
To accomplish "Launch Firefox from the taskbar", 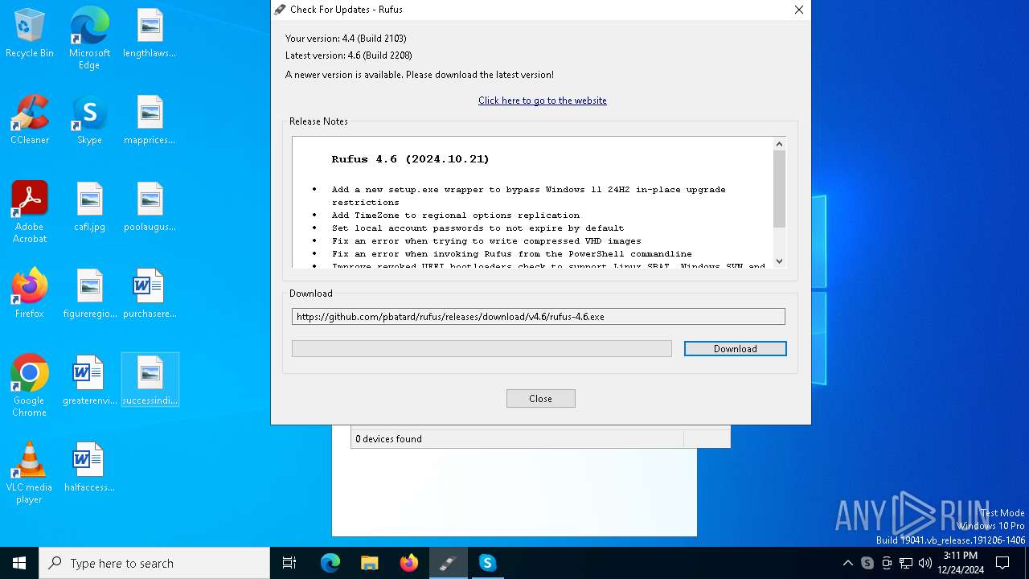I will [409, 563].
